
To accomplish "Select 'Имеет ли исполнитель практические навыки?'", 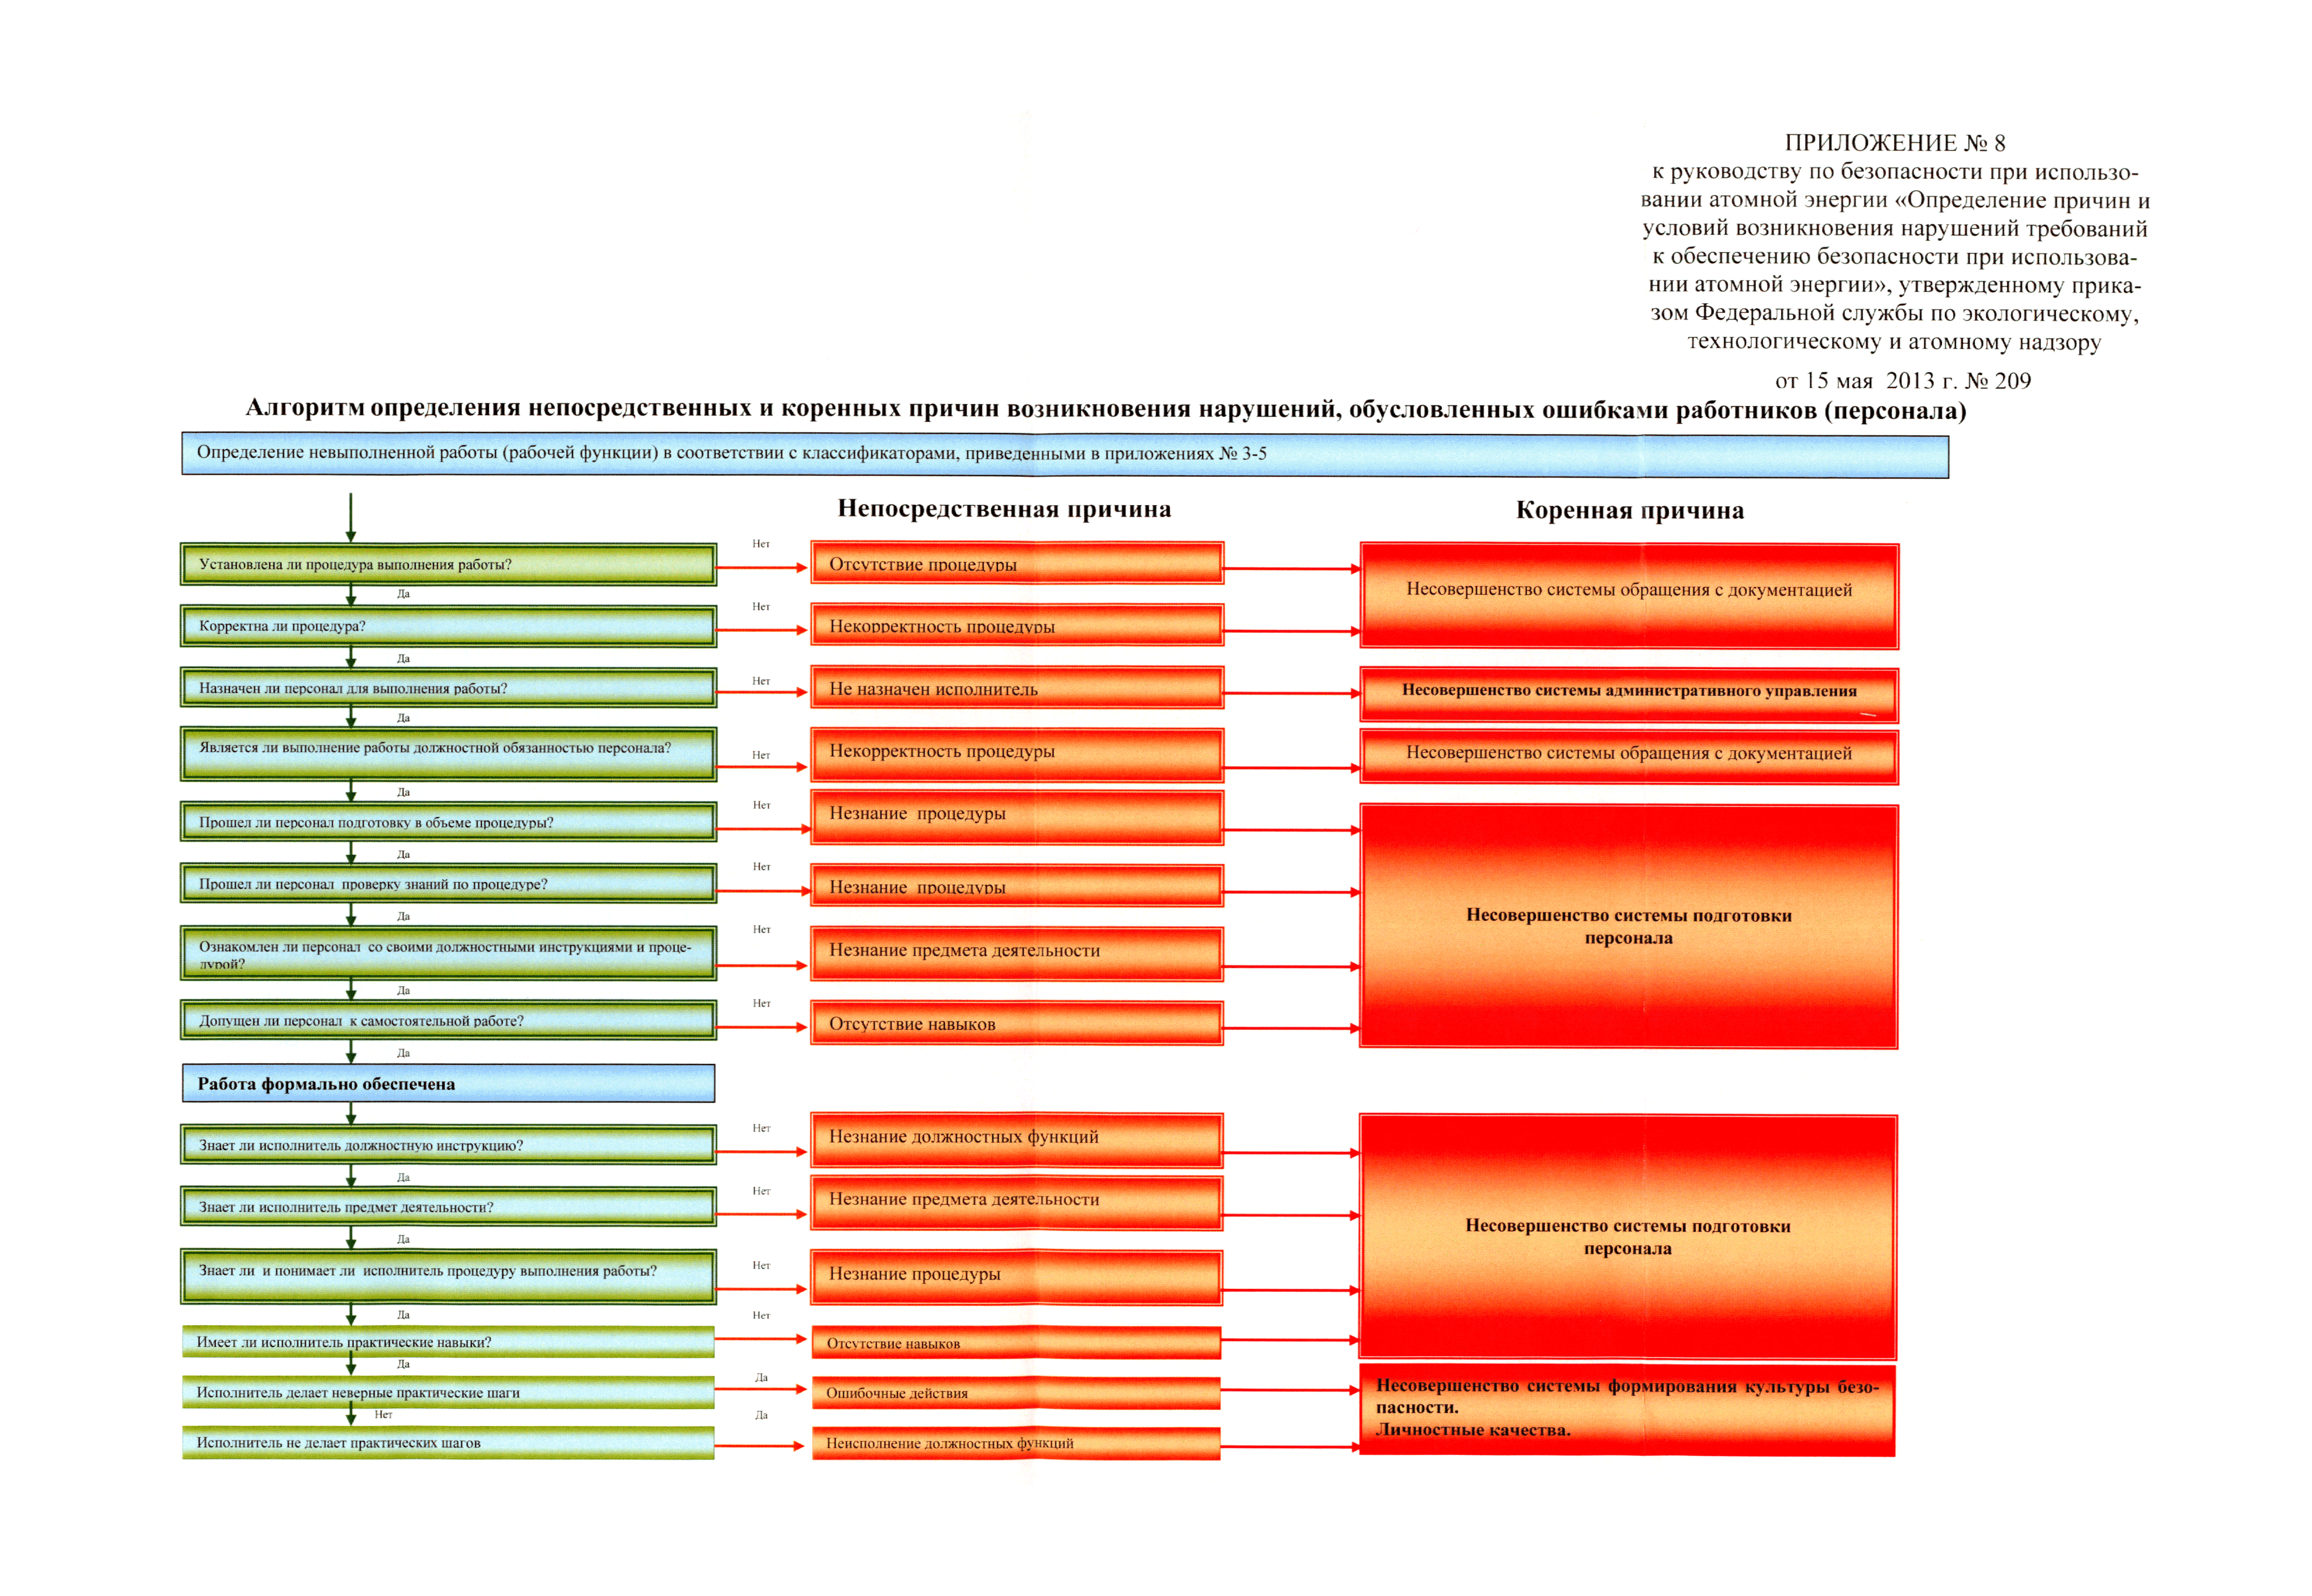I will click(448, 1342).
